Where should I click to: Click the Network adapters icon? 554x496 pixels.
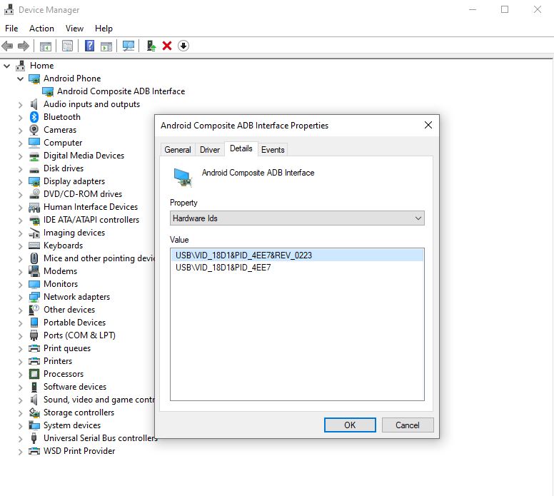tap(34, 297)
